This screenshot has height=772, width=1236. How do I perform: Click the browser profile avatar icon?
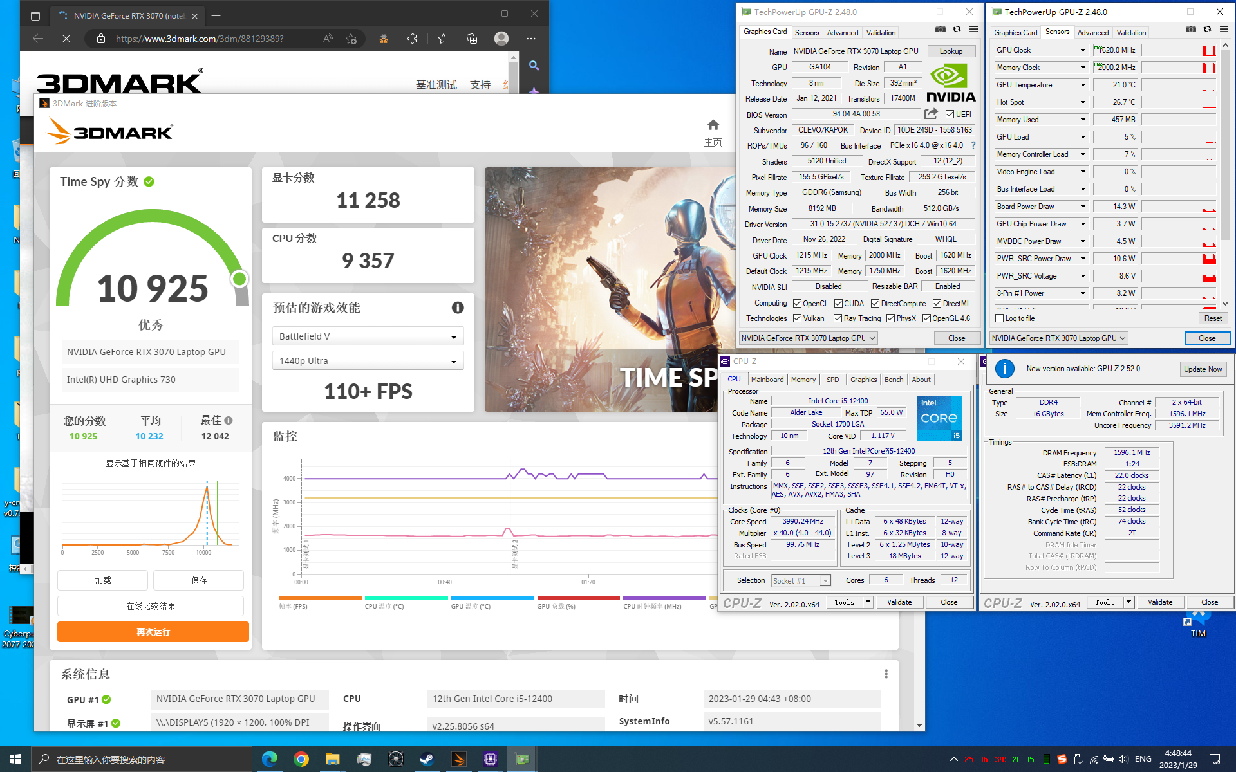(x=501, y=39)
